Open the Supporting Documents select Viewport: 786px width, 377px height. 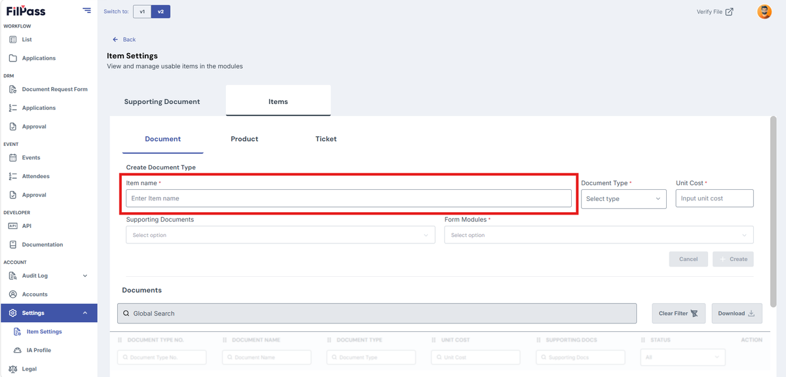pos(280,235)
